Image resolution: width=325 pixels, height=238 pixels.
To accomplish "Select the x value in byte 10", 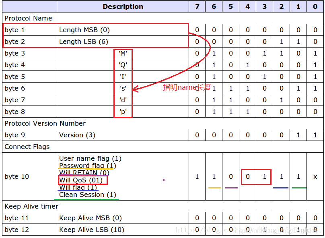I will tap(315, 176).
